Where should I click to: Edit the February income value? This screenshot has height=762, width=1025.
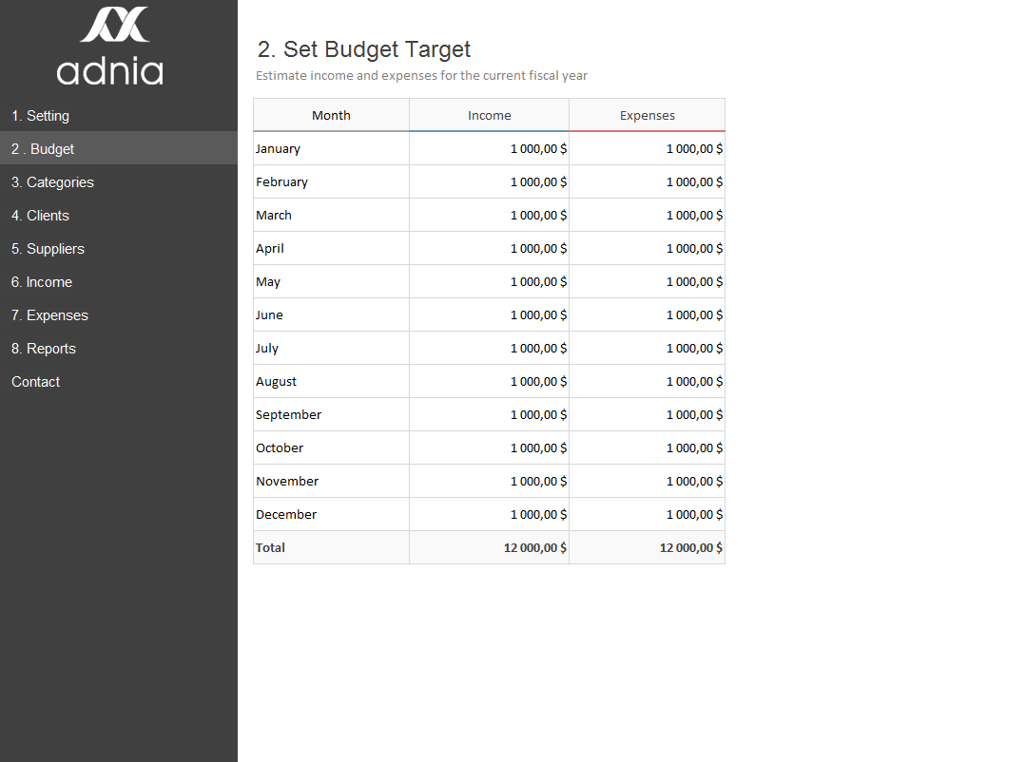489,182
